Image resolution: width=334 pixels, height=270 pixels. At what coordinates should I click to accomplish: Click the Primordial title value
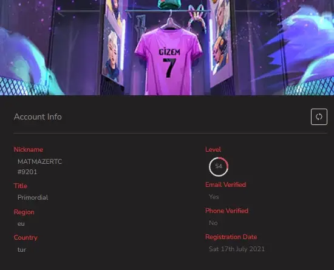coord(33,197)
